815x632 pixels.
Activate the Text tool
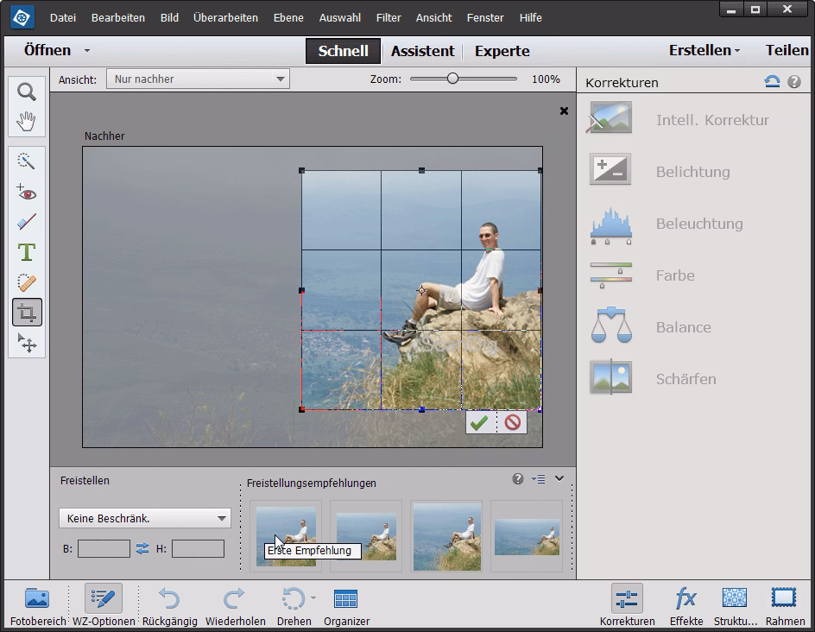click(x=26, y=252)
